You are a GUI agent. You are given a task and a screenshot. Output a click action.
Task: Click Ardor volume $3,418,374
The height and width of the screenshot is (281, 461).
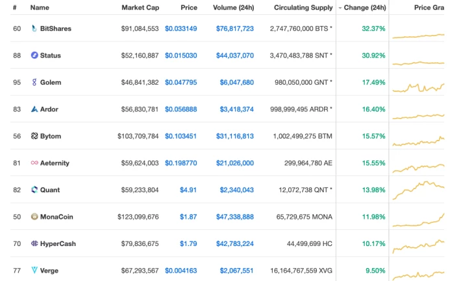point(237,109)
